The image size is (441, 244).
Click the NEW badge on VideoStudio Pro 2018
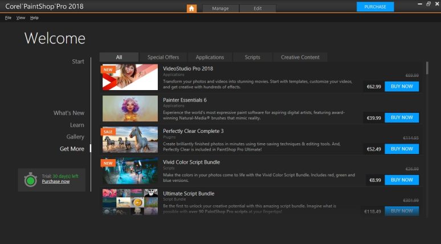[108, 70]
